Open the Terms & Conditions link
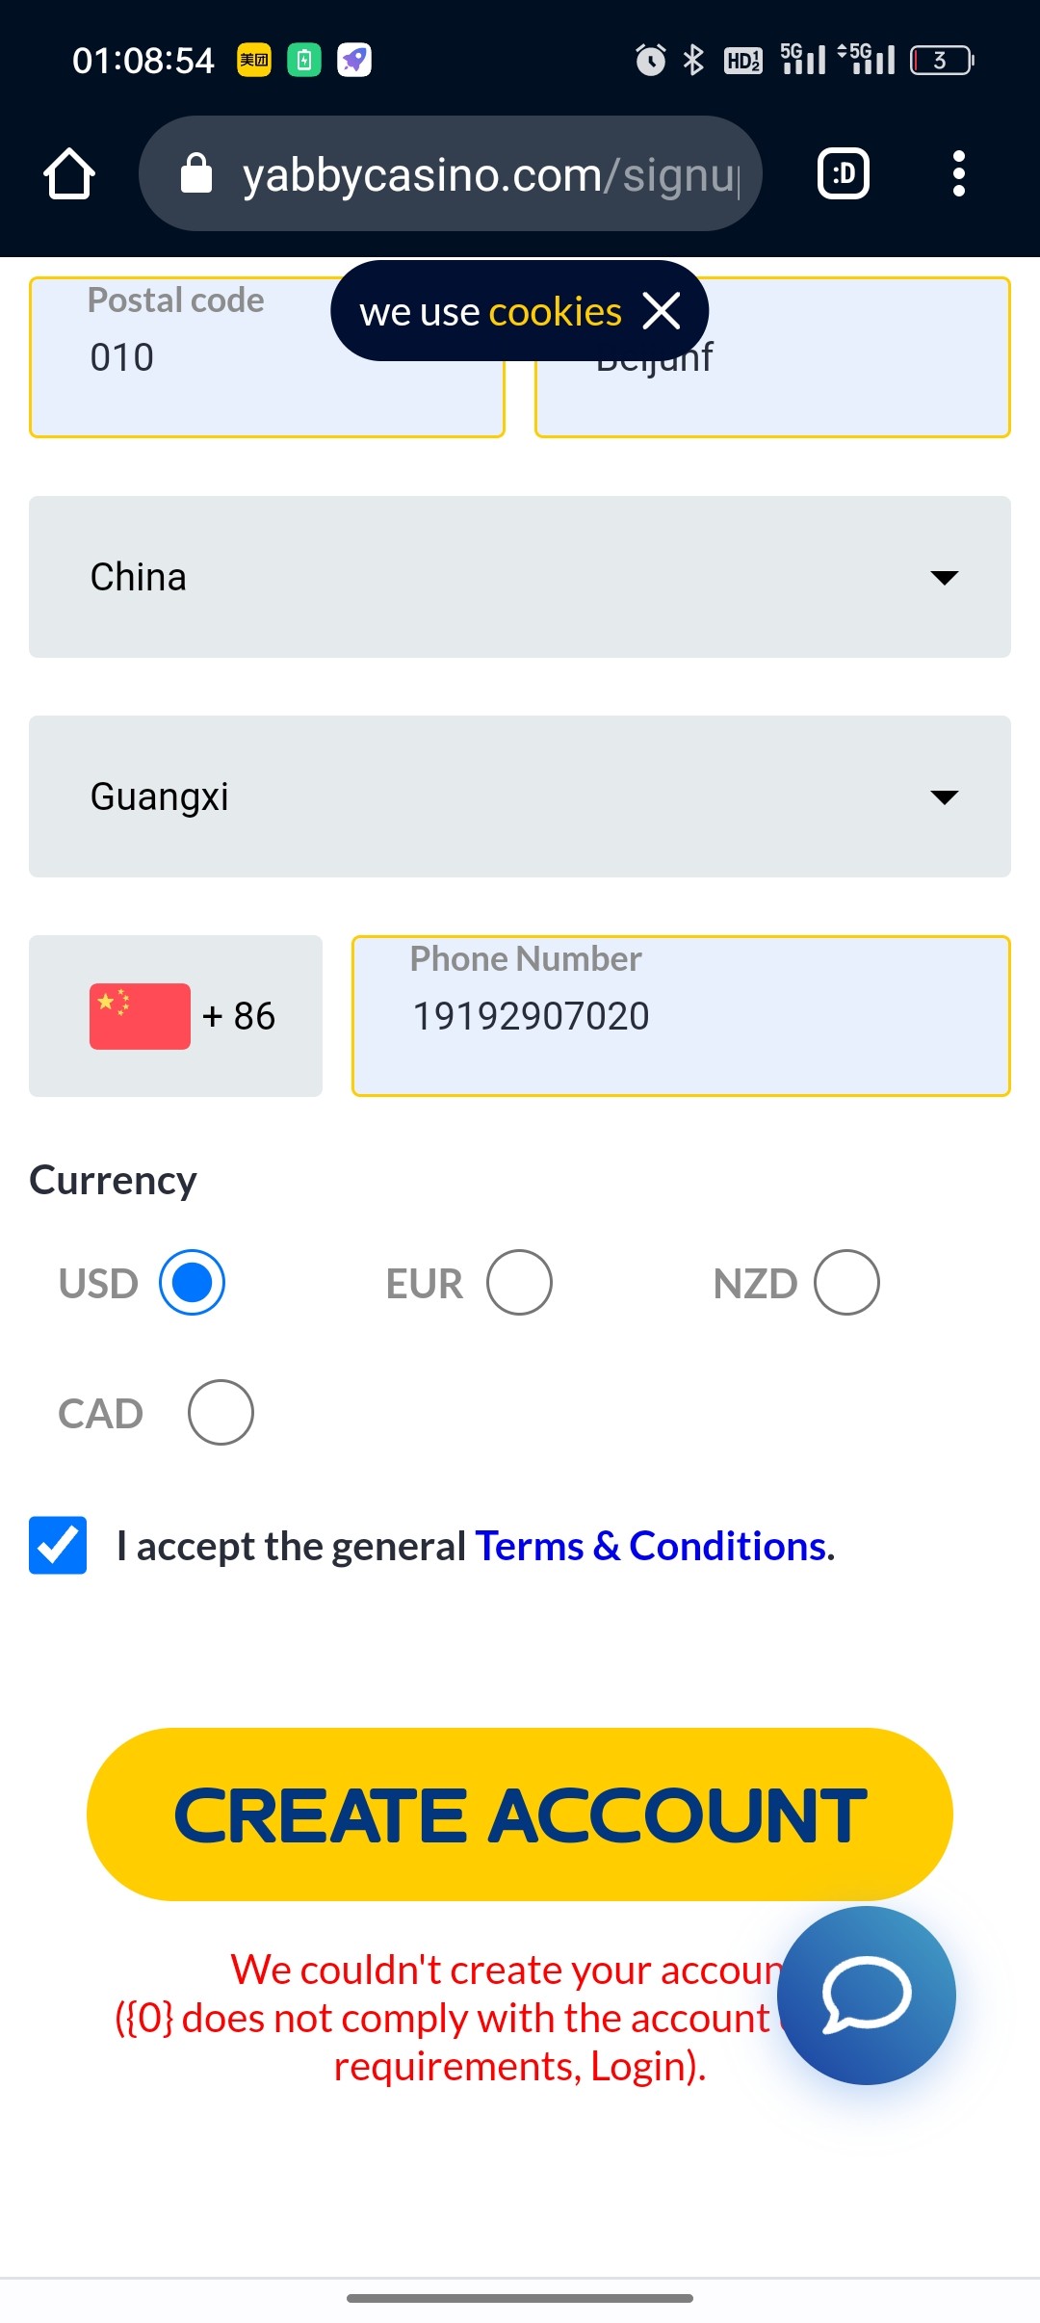 pos(651,1546)
